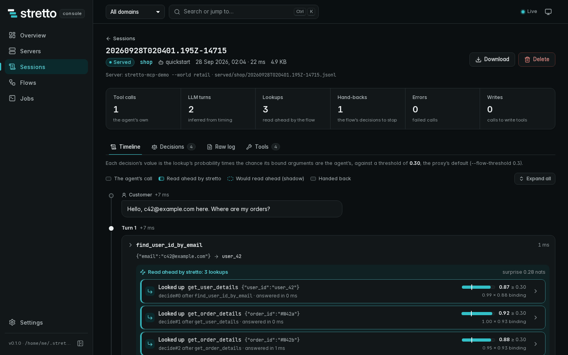This screenshot has width=568, height=355.
Task: Toggle The agent's call legend filter
Action: [129, 179]
